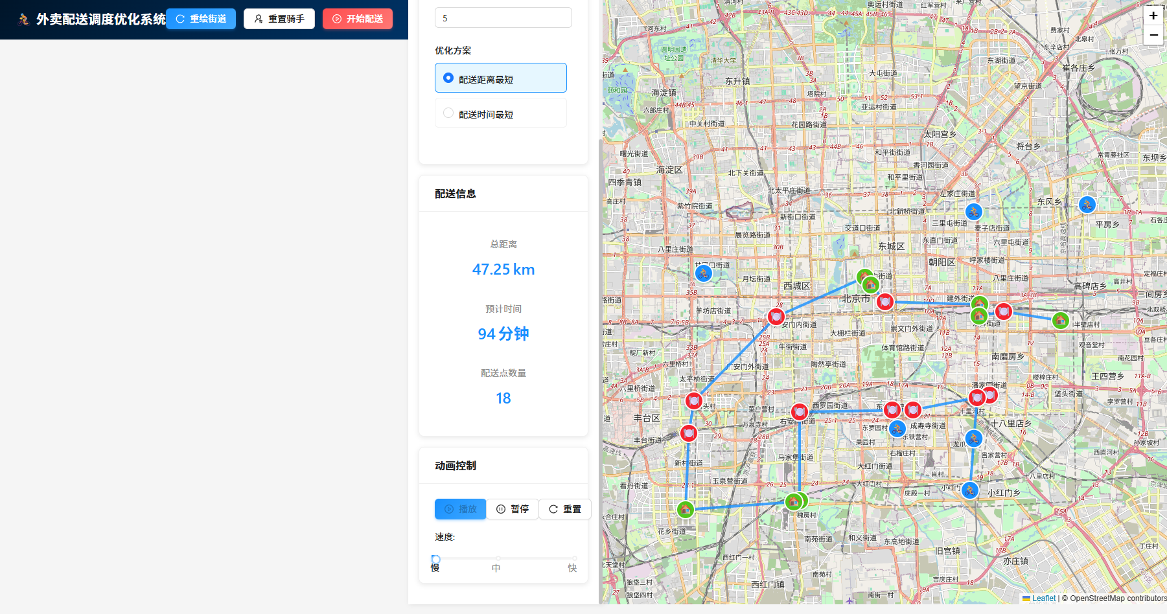Viewport: 1167px width, 614px height.
Task: Click the rider marker near 三里屯街道
Action: pyautogui.click(x=973, y=212)
